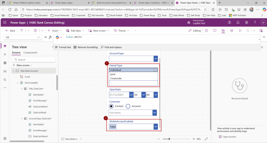This screenshot has width=267, height=143.
Task: Open Variables pane in left sidebar
Action: (x=5, y=71)
